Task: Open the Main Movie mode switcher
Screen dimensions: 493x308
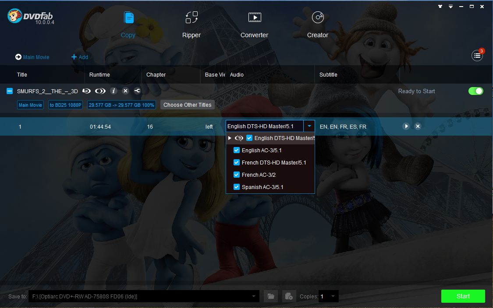Action: point(32,57)
